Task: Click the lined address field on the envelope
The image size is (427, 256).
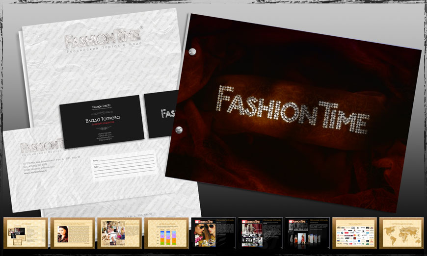Action: click(124, 166)
